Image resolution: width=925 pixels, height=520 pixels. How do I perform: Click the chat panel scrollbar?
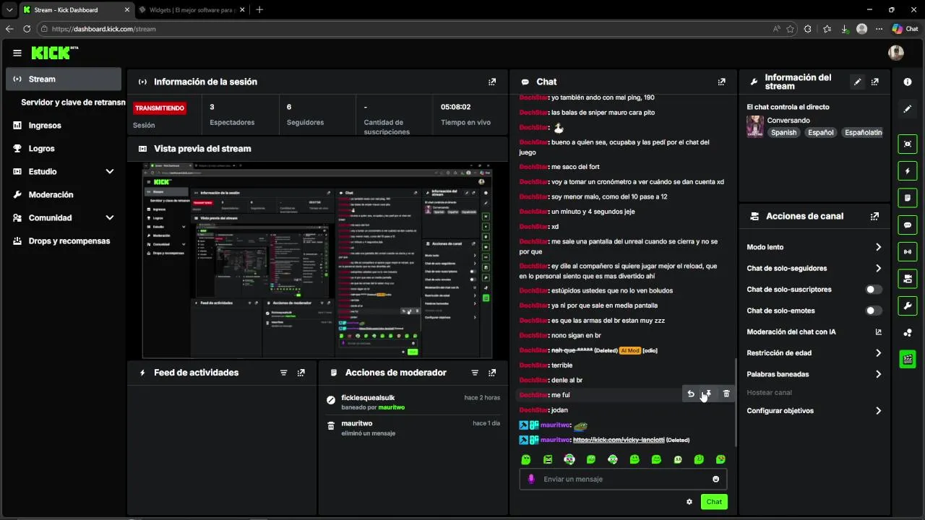[x=734, y=401]
